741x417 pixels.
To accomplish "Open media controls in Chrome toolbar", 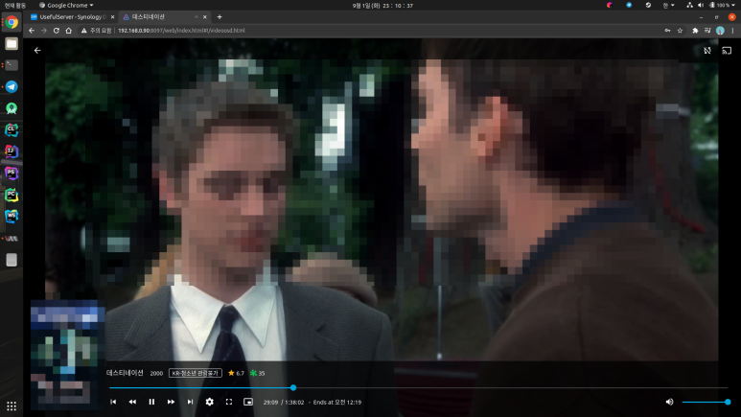I will tap(707, 31).
